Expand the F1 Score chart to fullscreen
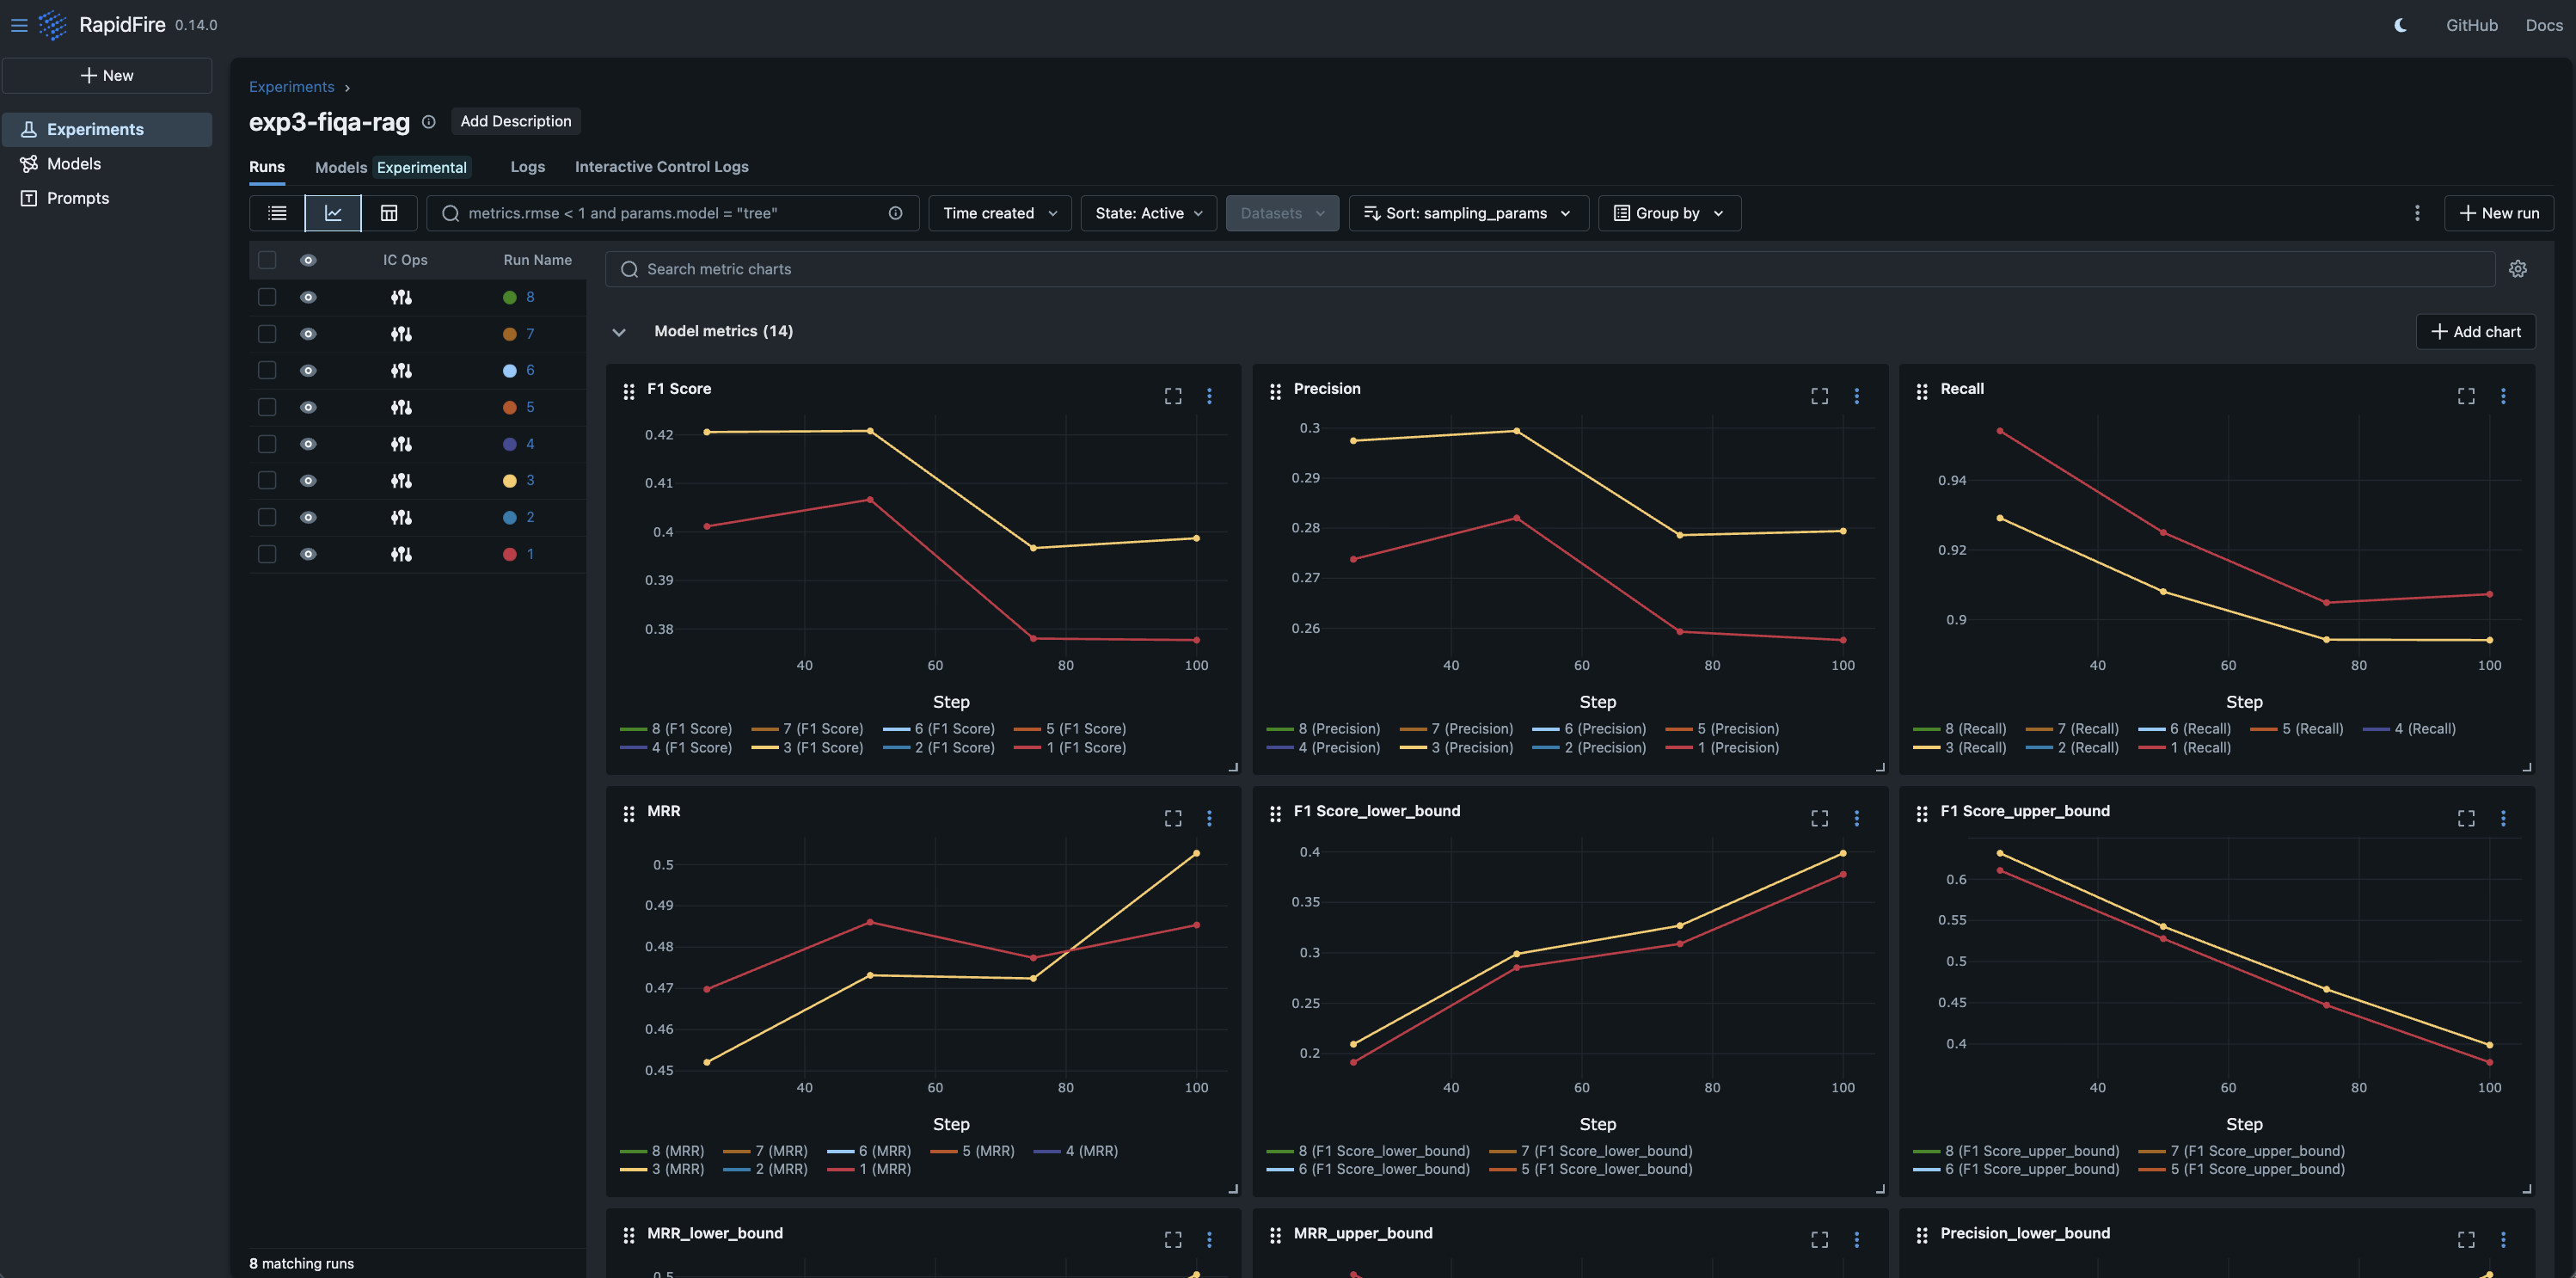2576x1278 pixels. click(1172, 396)
